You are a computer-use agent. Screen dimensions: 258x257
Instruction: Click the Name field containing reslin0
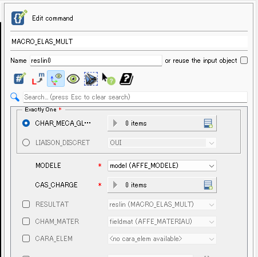(x=96, y=61)
